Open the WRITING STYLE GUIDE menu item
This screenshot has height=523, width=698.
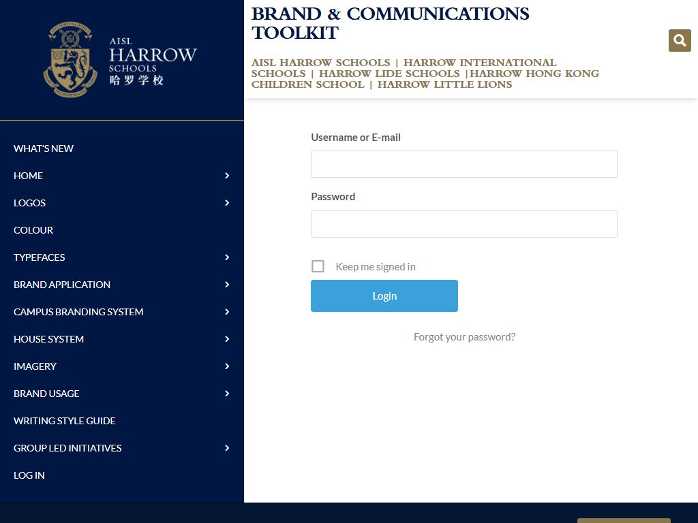(65, 421)
